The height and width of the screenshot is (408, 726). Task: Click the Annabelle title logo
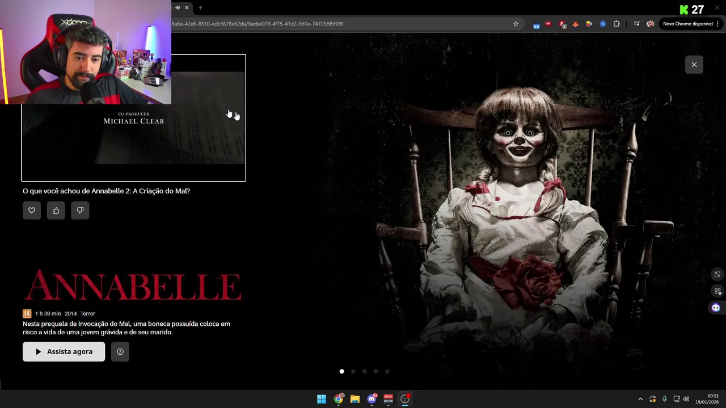pos(133,285)
